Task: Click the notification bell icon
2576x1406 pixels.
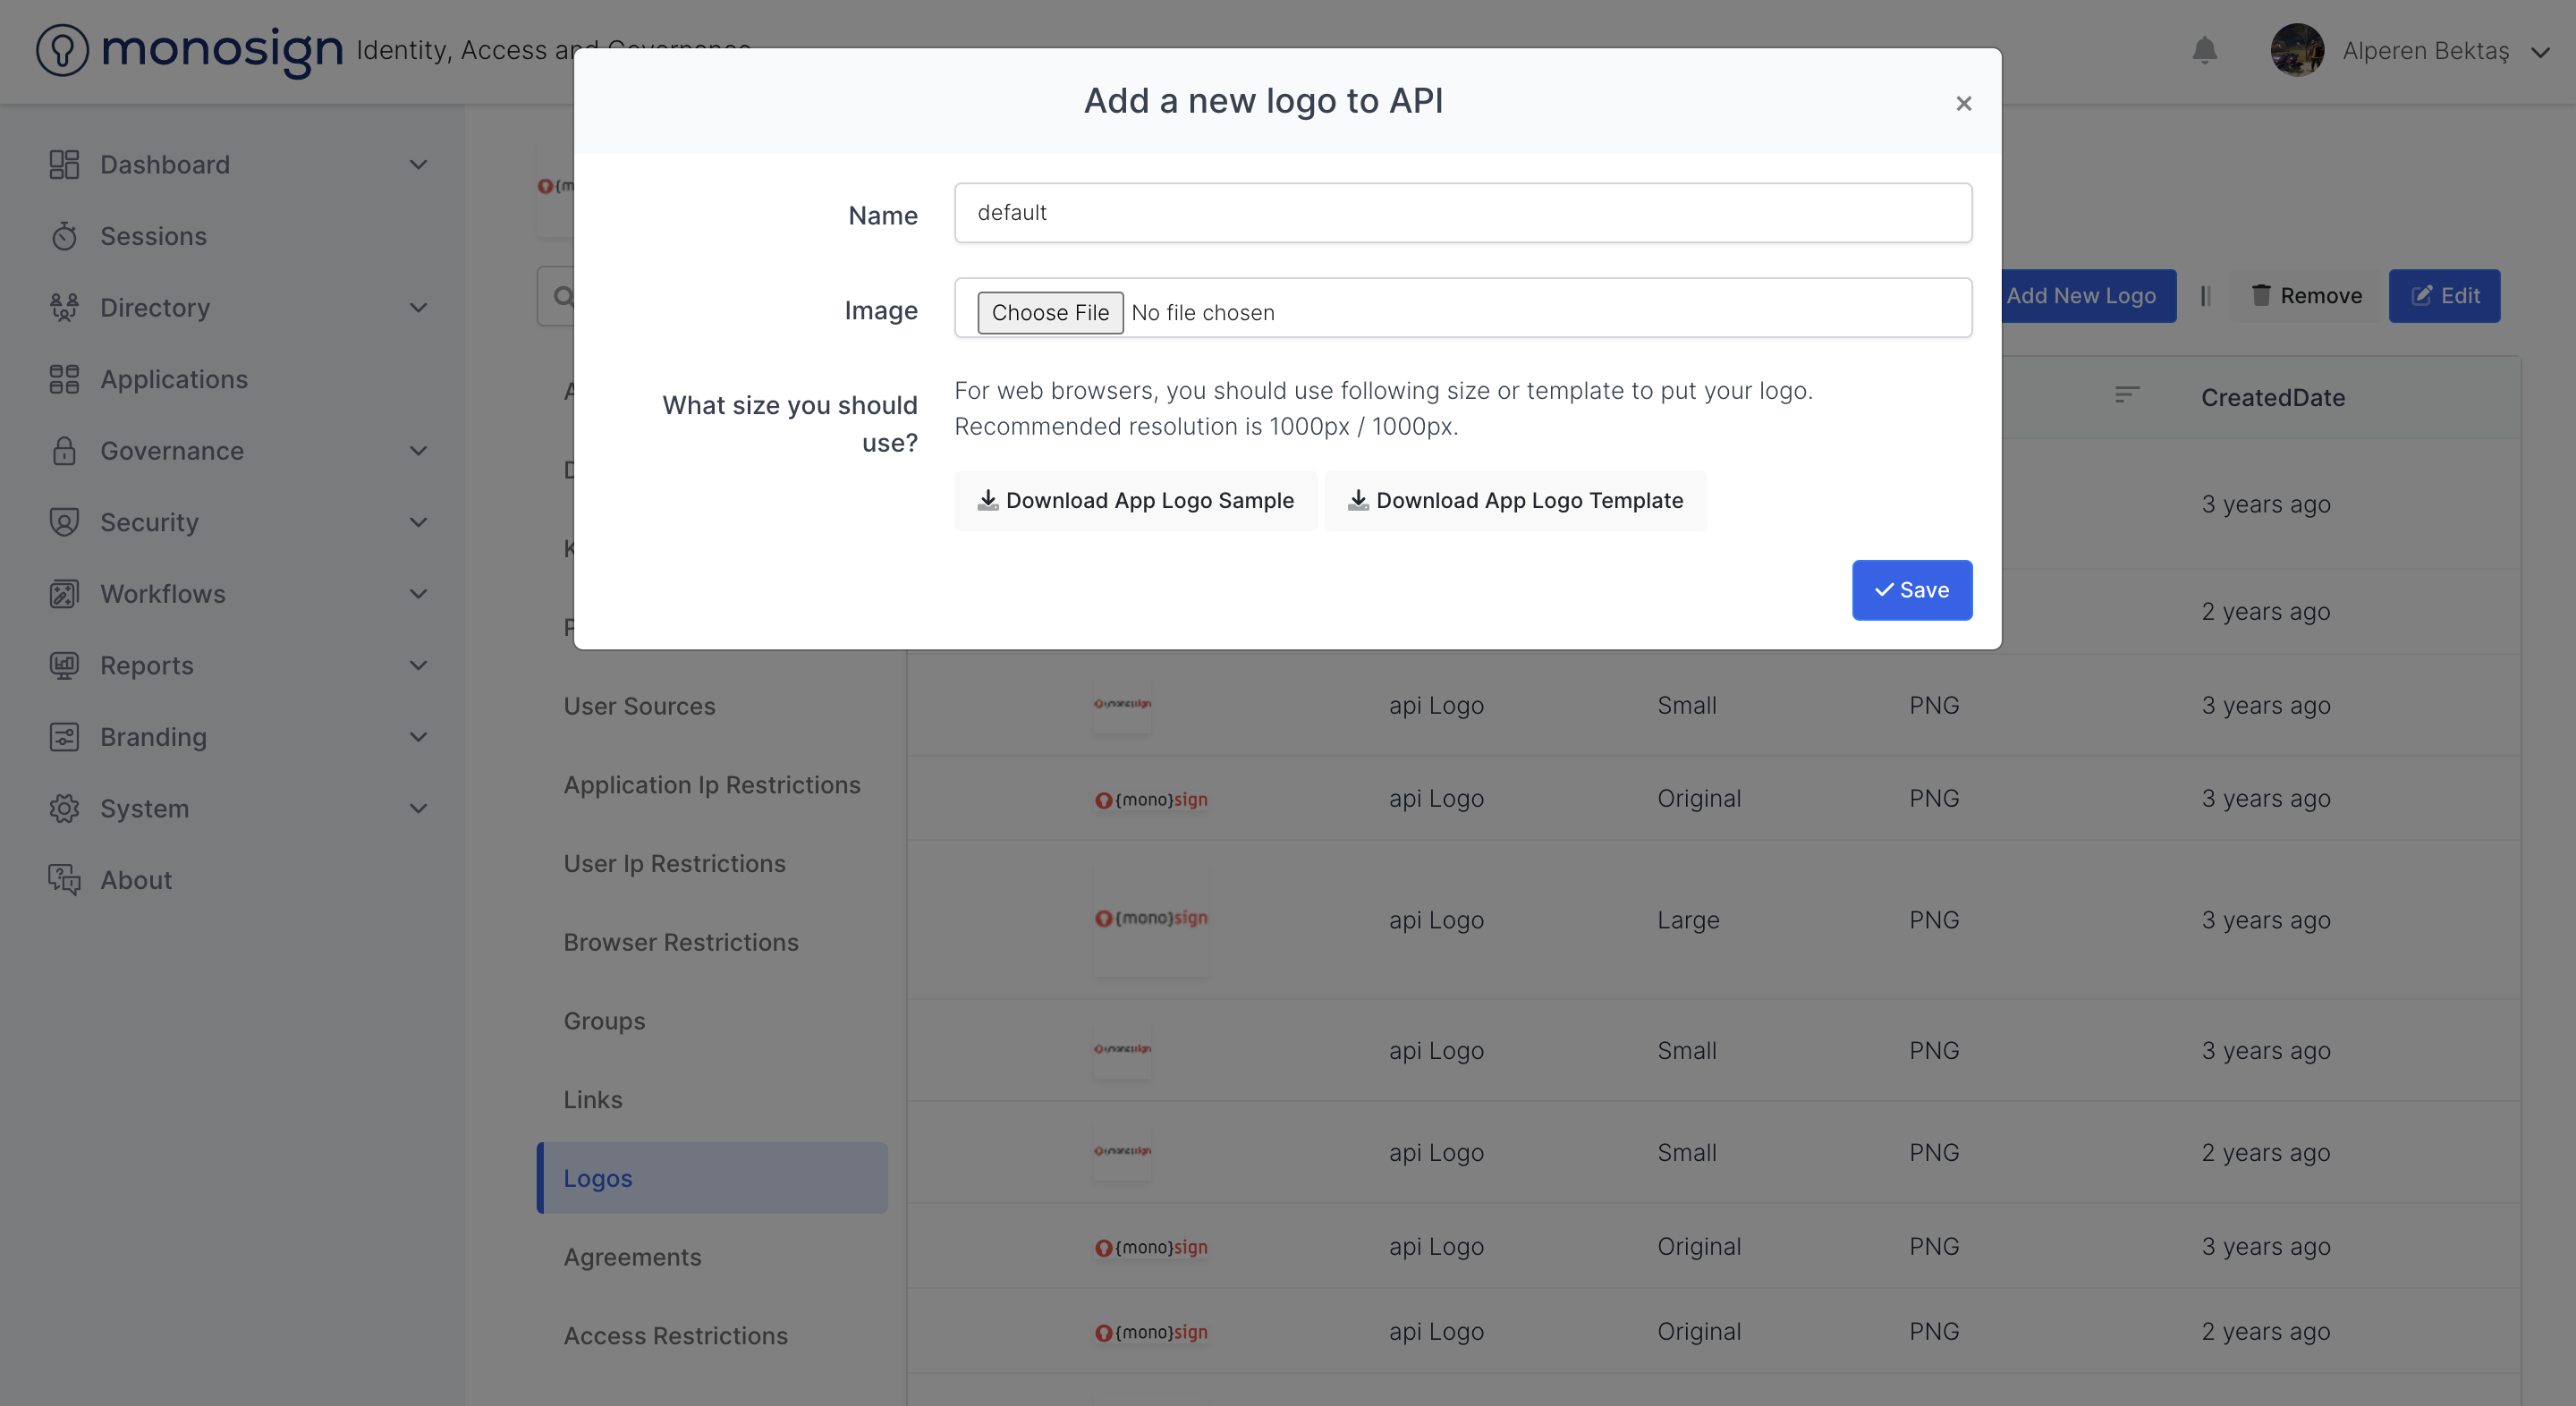Action: tap(2204, 50)
